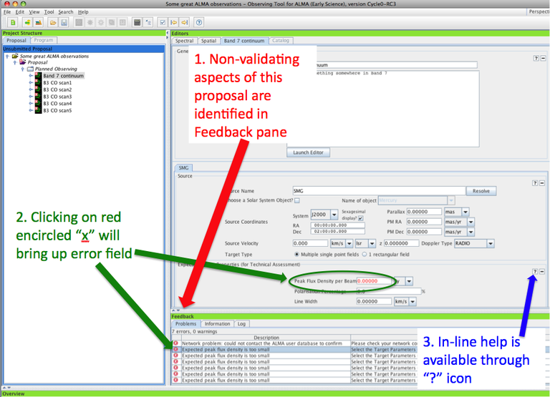Screen dimensions: 550x397
Task: Click the B3 CO scan1 science goal icon
Action: (x=38, y=83)
